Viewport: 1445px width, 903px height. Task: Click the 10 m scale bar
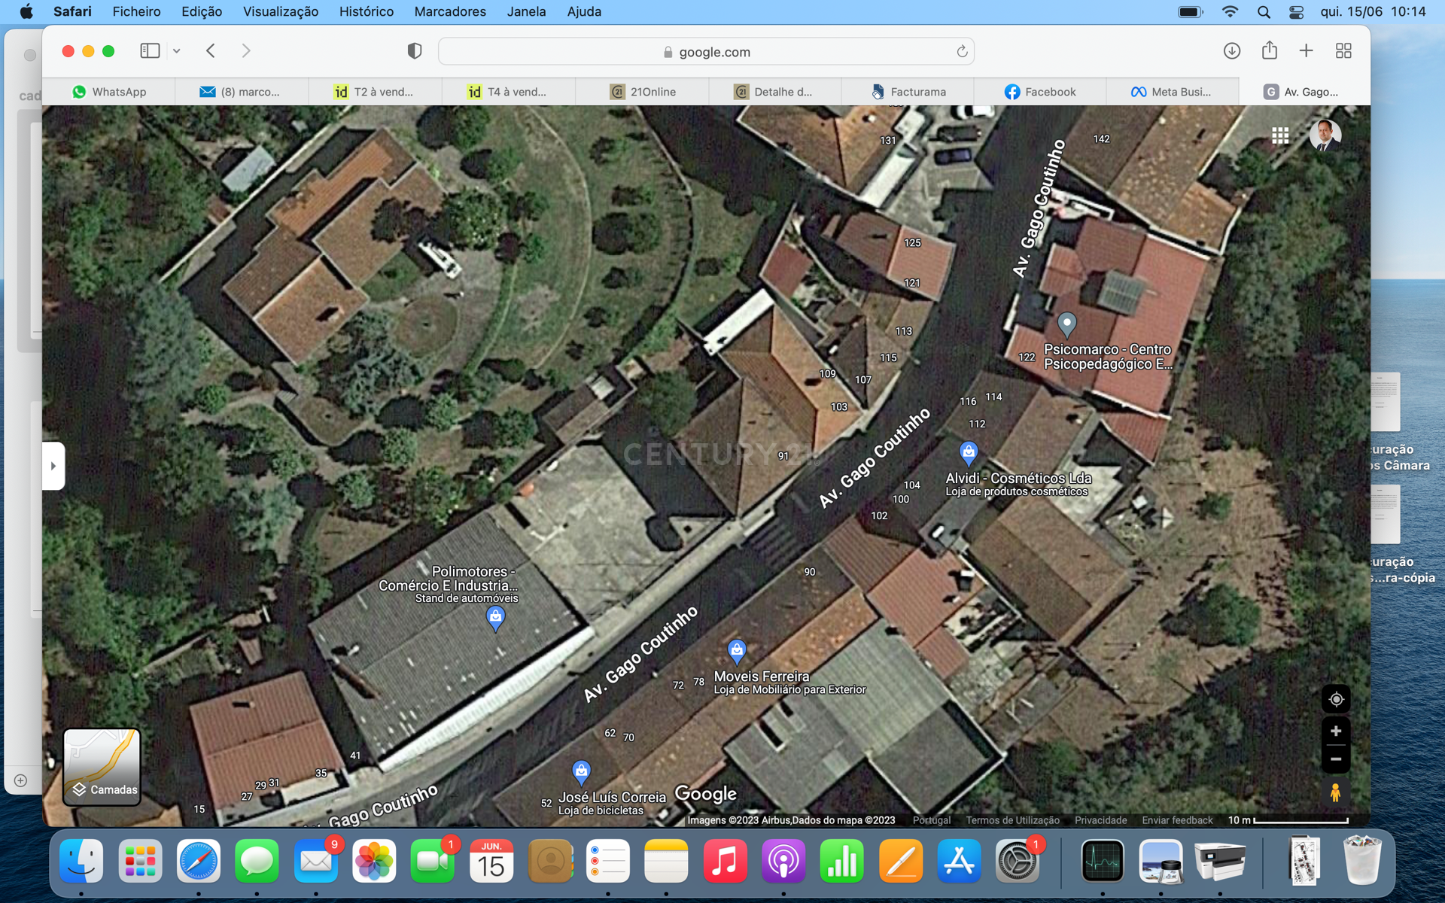click(x=1288, y=820)
